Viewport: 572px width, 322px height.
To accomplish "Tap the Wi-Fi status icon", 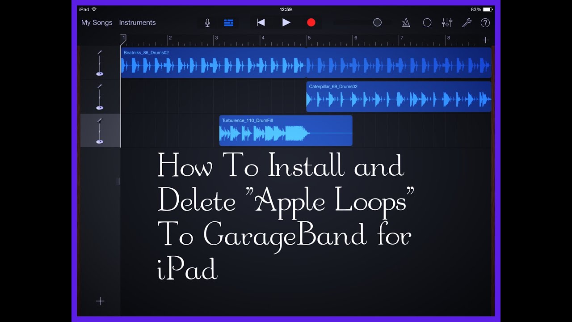I will tap(94, 9).
